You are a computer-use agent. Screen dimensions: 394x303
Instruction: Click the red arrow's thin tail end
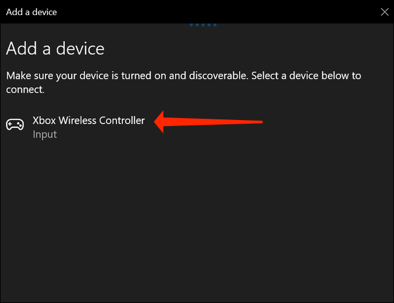(x=259, y=122)
